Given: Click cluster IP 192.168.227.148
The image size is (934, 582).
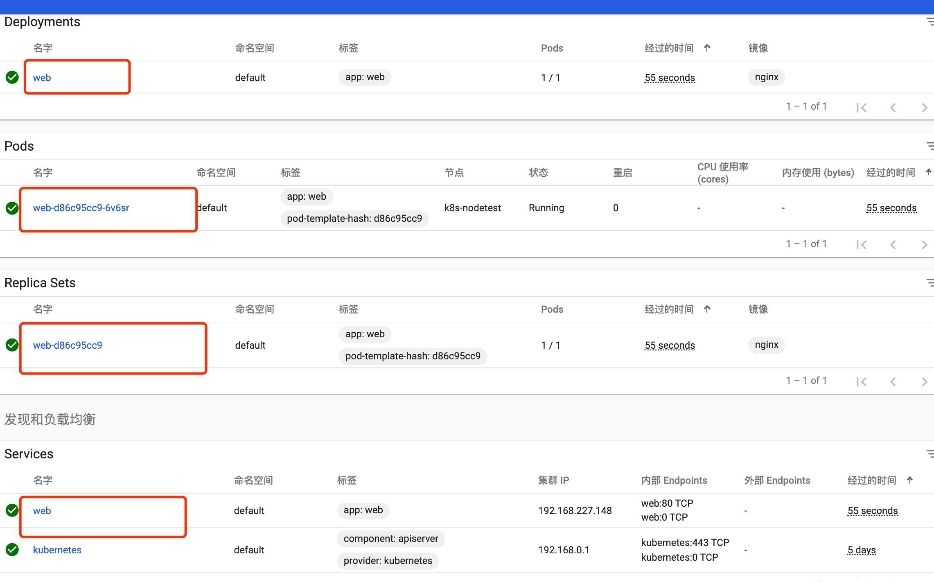Looking at the screenshot, I should (x=575, y=511).
